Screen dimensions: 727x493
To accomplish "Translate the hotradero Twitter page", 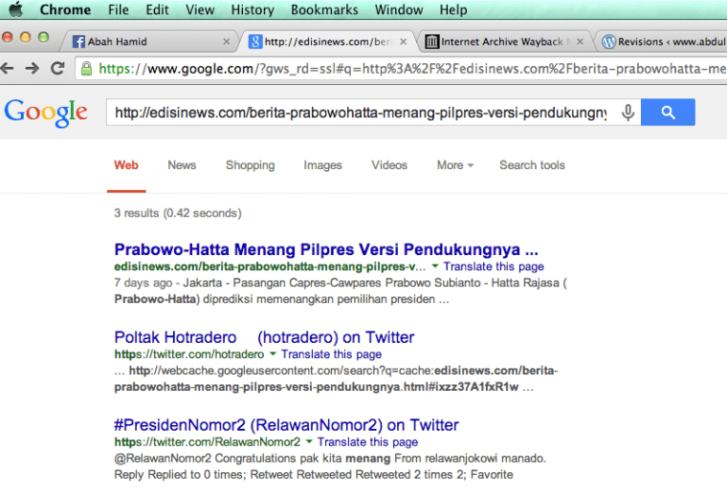I will pyautogui.click(x=331, y=354).
